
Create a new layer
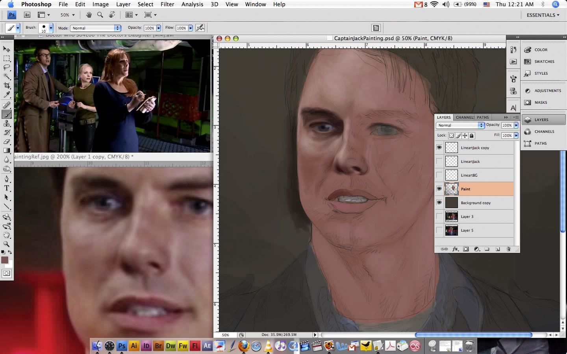coord(498,249)
